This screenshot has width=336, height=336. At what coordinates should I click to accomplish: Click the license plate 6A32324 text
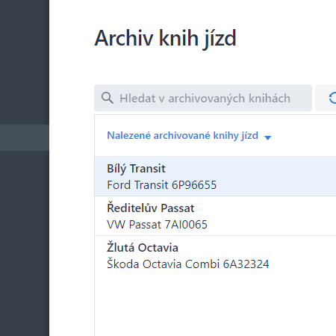[x=246, y=264]
